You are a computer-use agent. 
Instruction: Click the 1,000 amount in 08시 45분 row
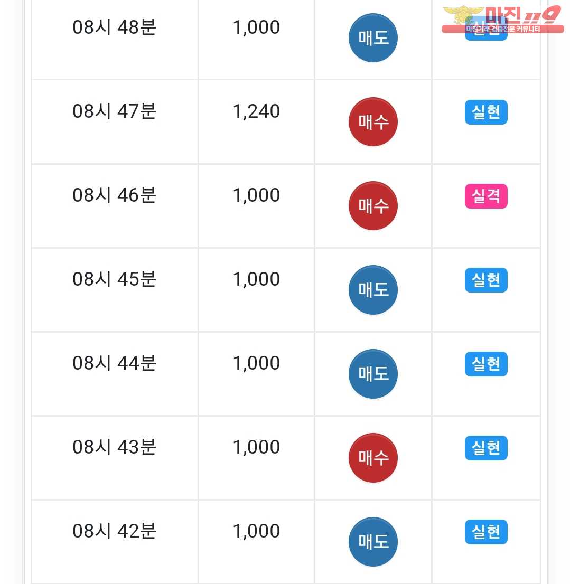pos(256,279)
